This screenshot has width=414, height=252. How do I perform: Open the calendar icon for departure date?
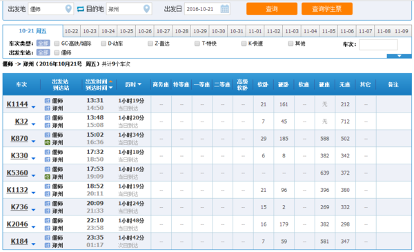pyautogui.click(x=224, y=9)
